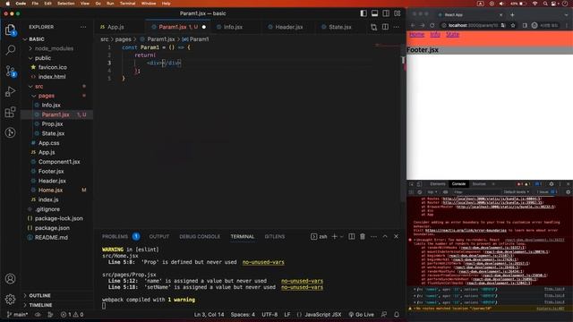Click the open changes icon in editor toolbar
Image resolution: width=573 pixels, height=322 pixels.
pyautogui.click(x=373, y=27)
